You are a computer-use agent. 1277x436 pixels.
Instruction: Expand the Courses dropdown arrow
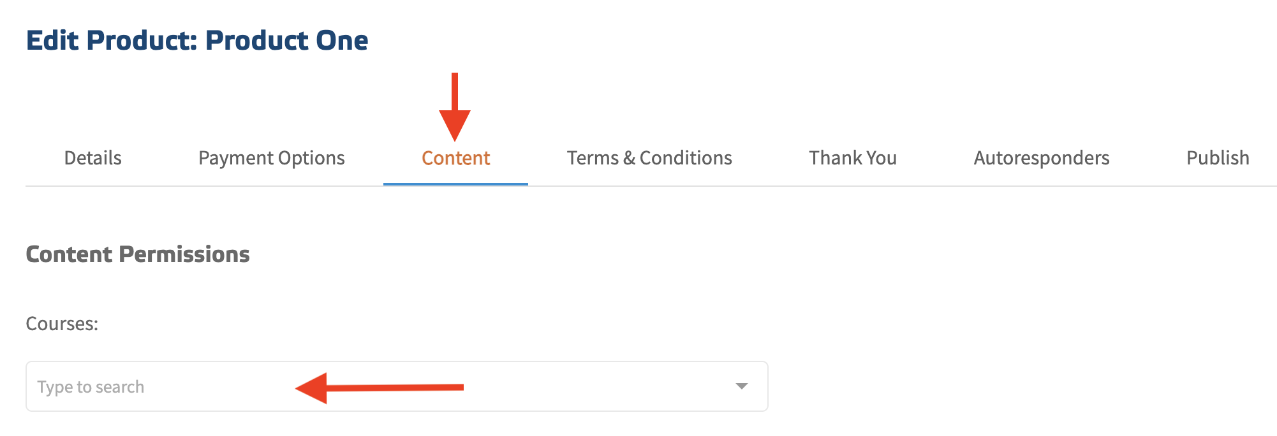(741, 386)
